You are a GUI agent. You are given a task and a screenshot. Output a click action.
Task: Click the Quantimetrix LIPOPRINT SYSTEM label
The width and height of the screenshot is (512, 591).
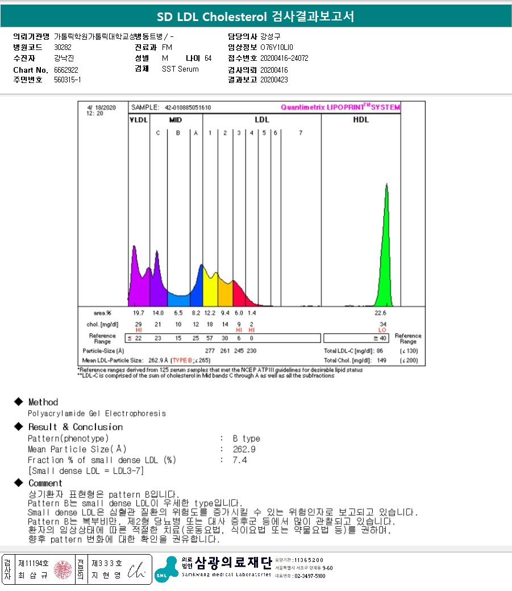coord(340,107)
